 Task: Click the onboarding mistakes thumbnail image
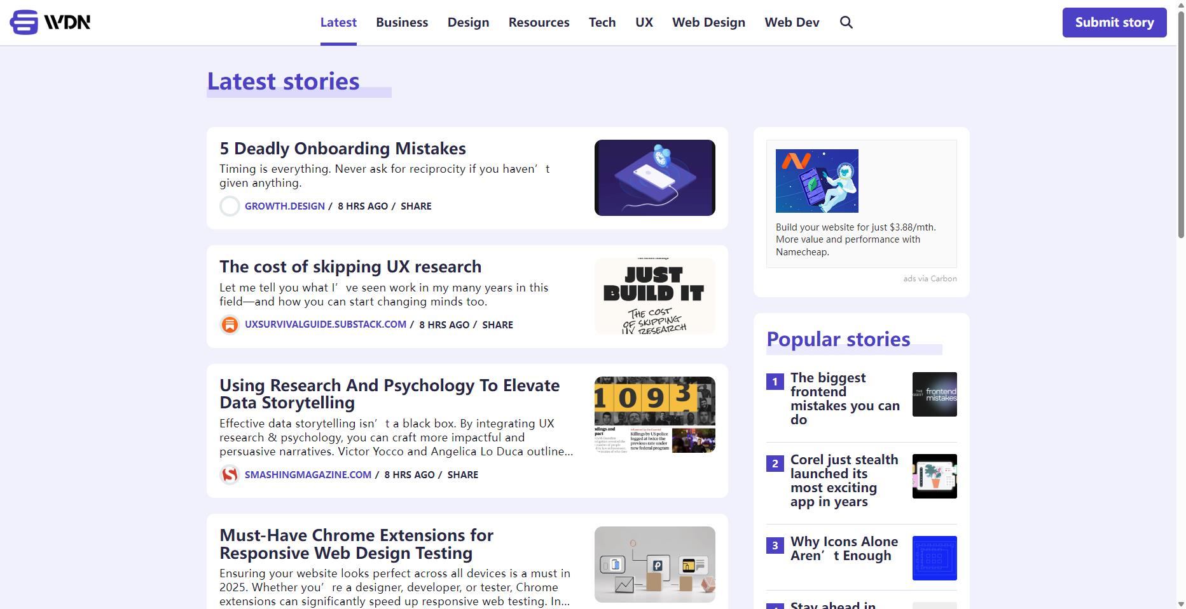tap(655, 178)
